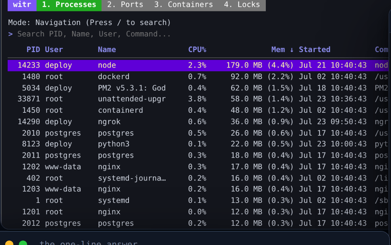Click the "unattended-upgr" process name
Image resolution: width=391 pixels, height=245 pixels.
tap(132, 99)
